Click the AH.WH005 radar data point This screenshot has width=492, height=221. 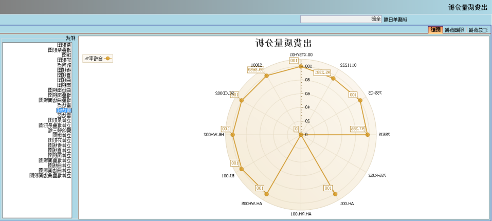[x=266, y=194]
